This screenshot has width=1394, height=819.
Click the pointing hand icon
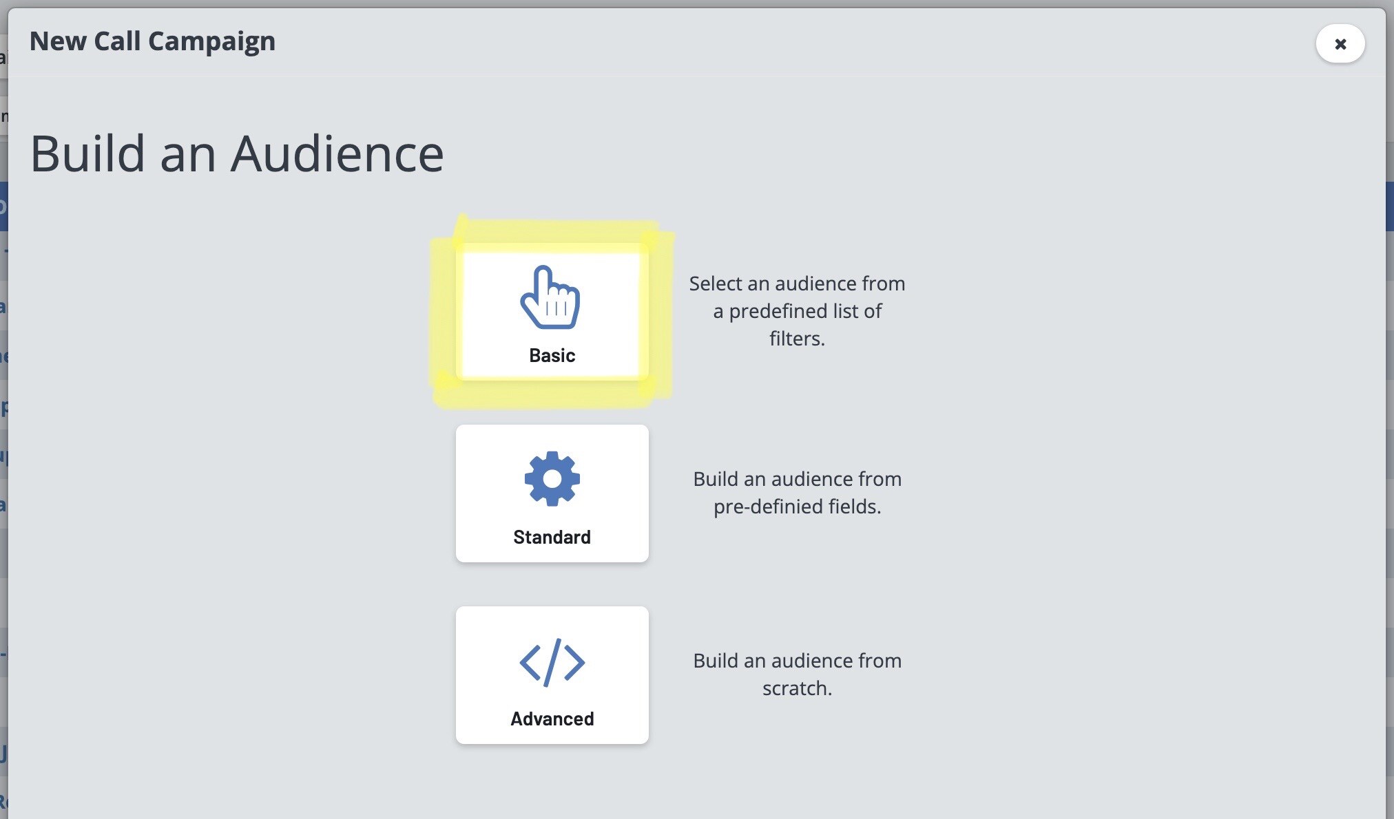click(550, 297)
